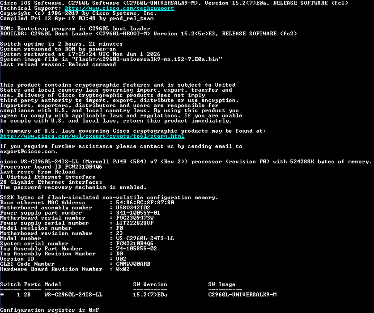
Task: Click the Switch uptime line
Action: [61, 44]
